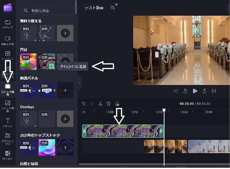Skip to the start of video

pyautogui.click(x=176, y=91)
